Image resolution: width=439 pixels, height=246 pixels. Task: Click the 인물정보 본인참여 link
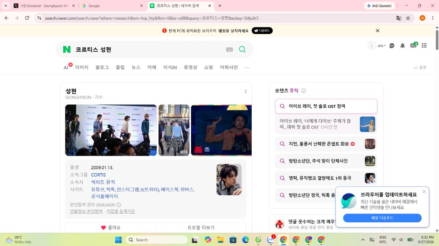click(86, 211)
